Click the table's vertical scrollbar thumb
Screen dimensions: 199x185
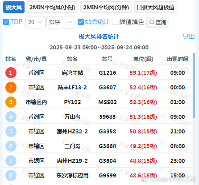194,85
